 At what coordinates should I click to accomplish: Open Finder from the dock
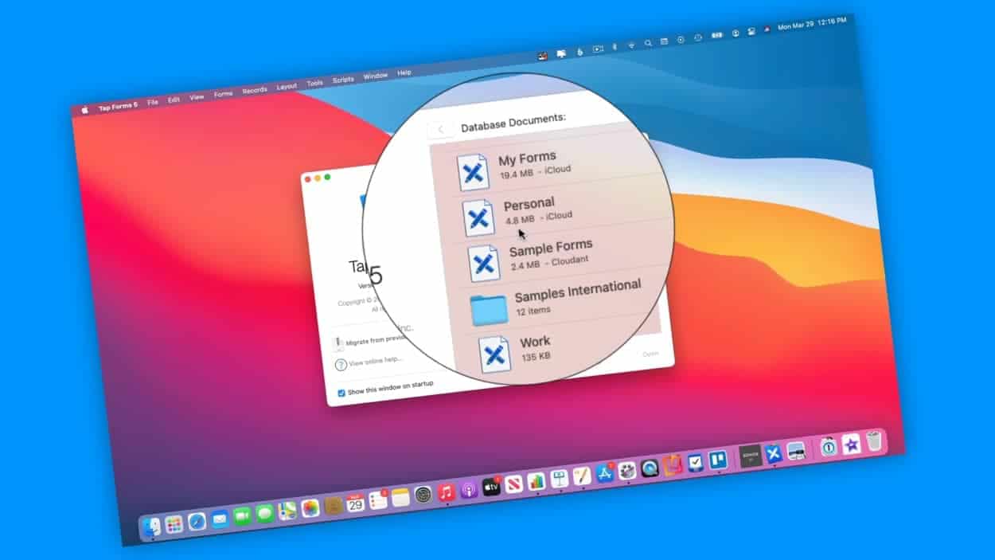click(x=151, y=527)
